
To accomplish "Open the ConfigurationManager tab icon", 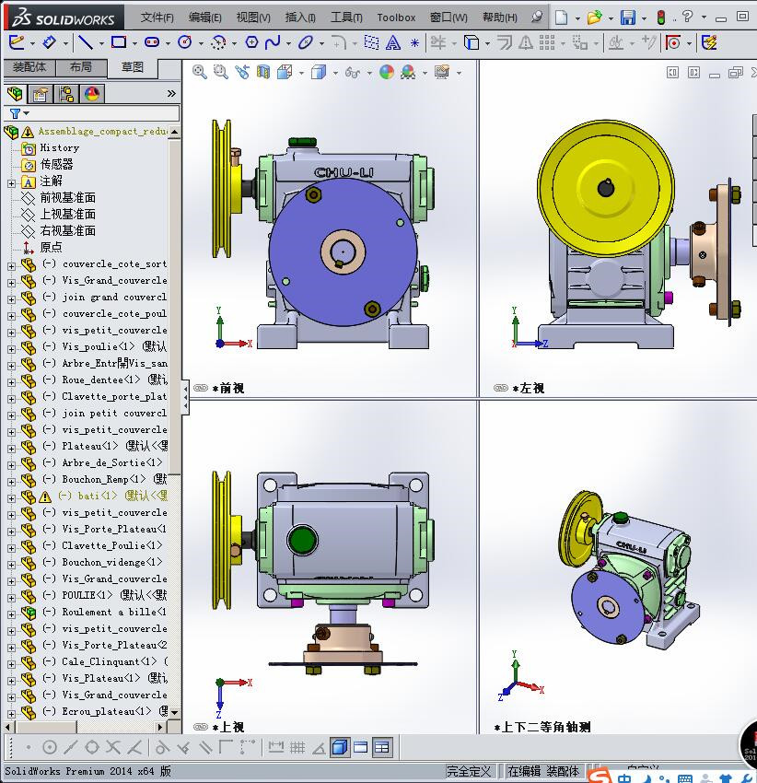I will [66, 94].
